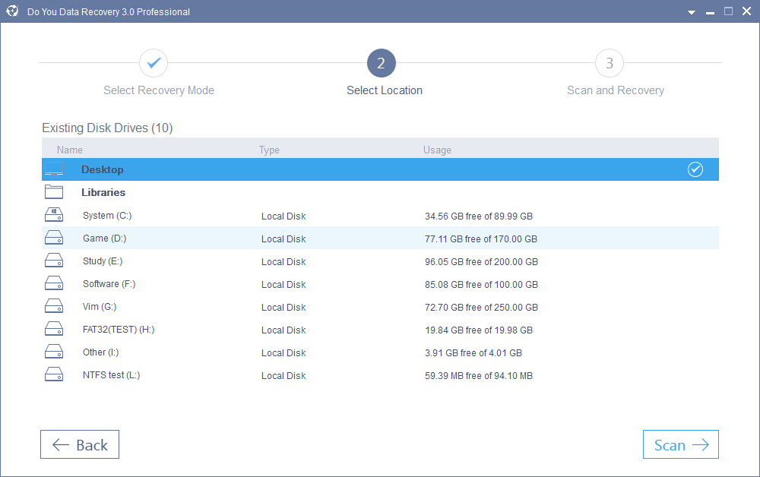Click the Game (D:) drive icon
760x477 pixels.
click(54, 238)
